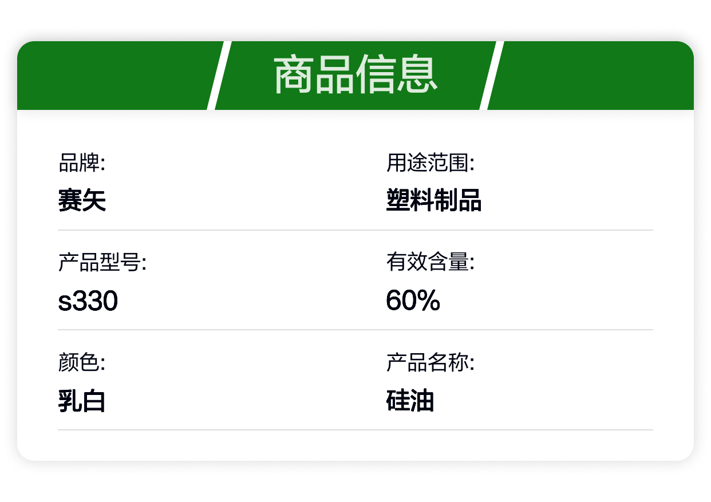Click the brand value 赛矢
This screenshot has height=502, width=711.
[x=82, y=201]
